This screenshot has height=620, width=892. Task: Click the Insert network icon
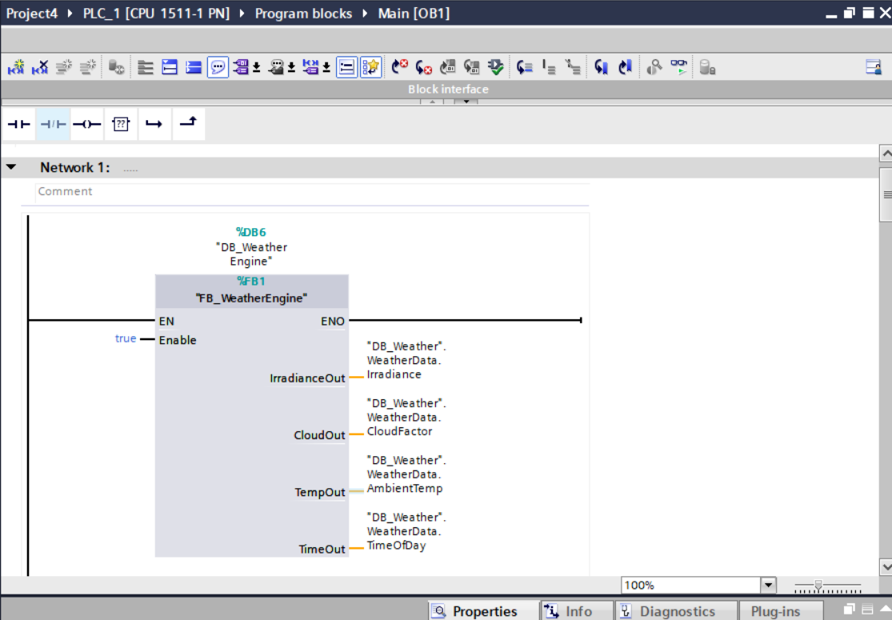(16, 67)
